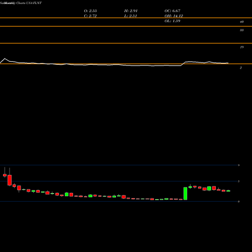Click the 40 level axis label
252x252 pixels.
241,22
